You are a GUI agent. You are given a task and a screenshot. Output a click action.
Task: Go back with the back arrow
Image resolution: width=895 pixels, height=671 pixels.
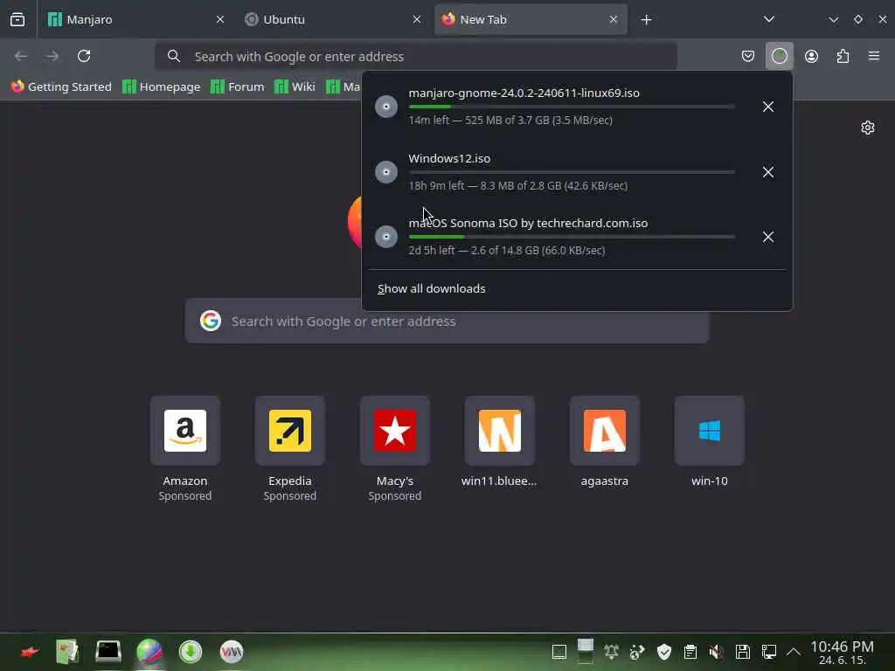[x=21, y=56]
